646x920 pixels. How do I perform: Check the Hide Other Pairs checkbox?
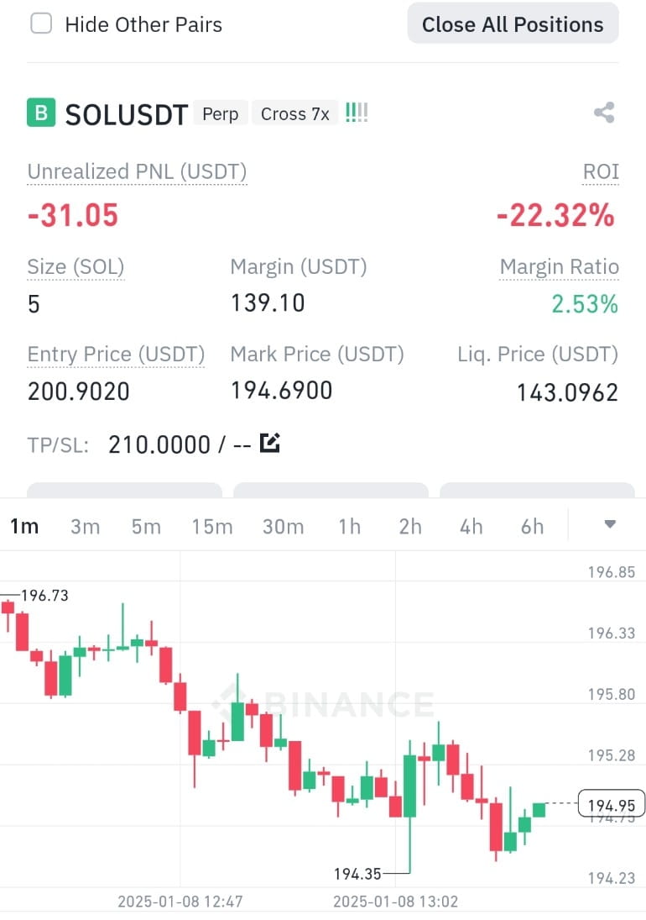tap(41, 24)
